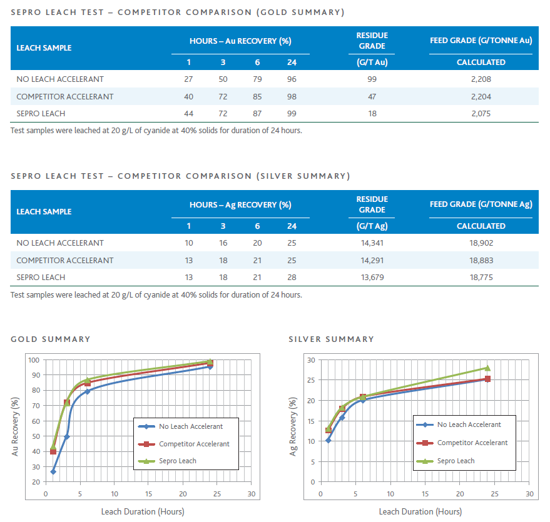Click 'Sepro Leach' legend entry in silver chart
Screen dimensions: 550x522
(446, 461)
